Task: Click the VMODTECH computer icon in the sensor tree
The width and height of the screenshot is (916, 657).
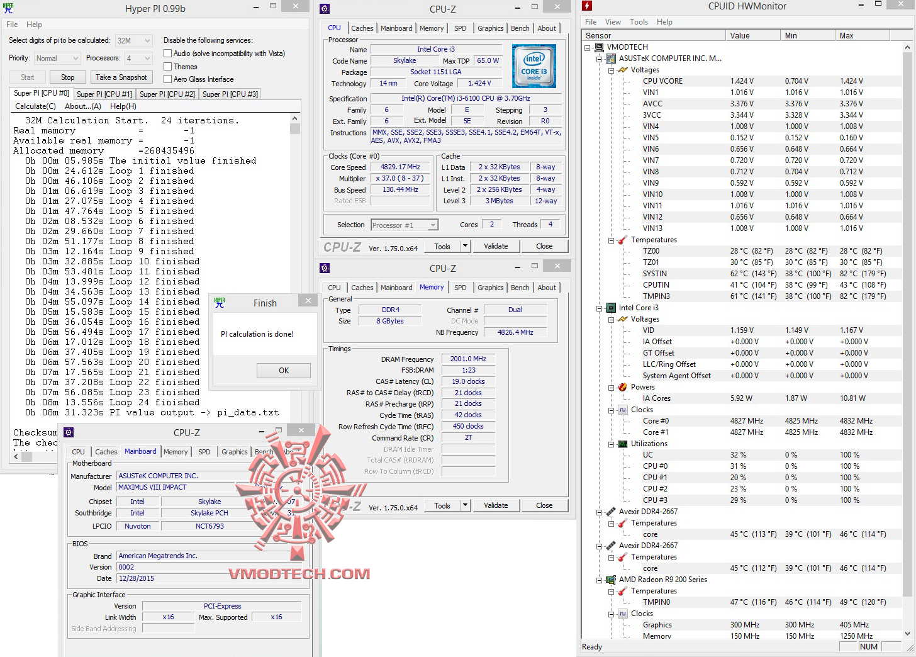Action: pyautogui.click(x=598, y=47)
